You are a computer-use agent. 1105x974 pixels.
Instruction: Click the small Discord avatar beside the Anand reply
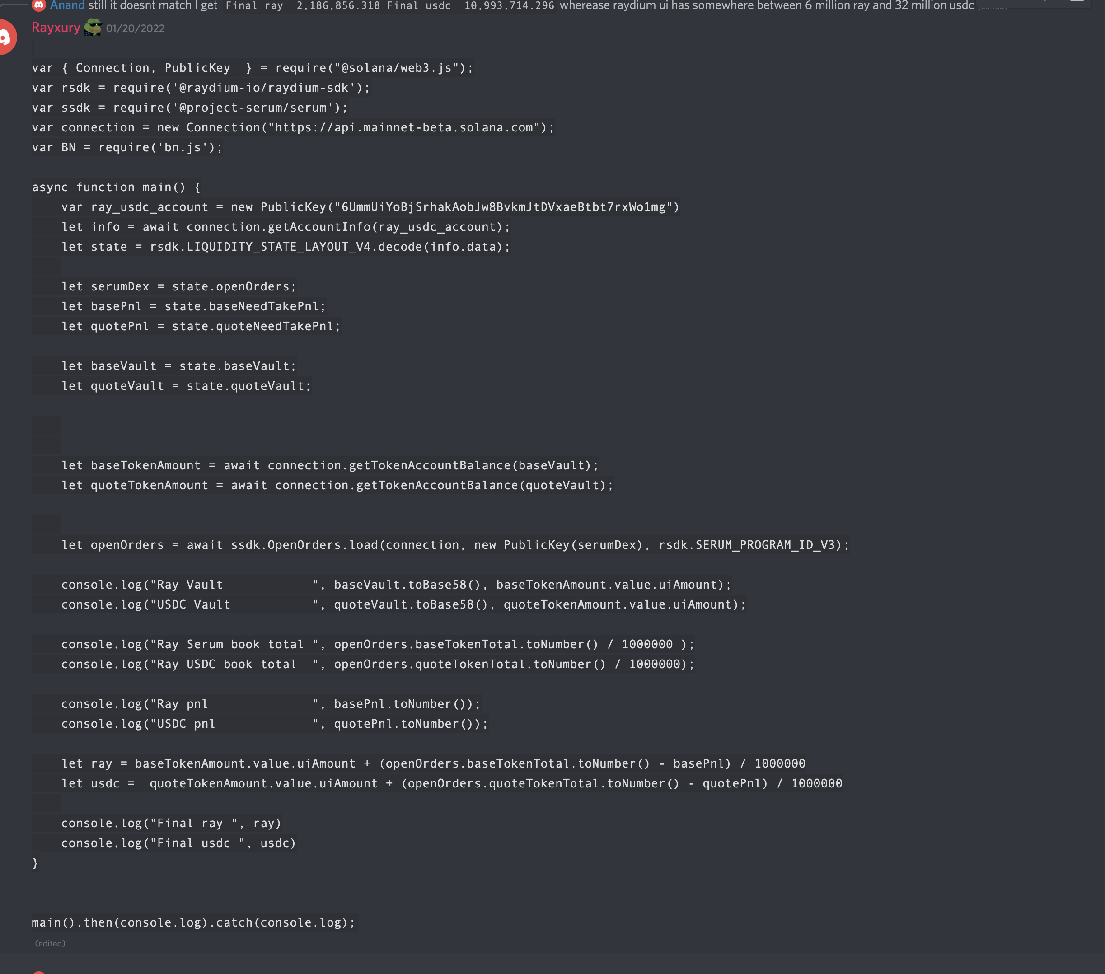tap(39, 6)
